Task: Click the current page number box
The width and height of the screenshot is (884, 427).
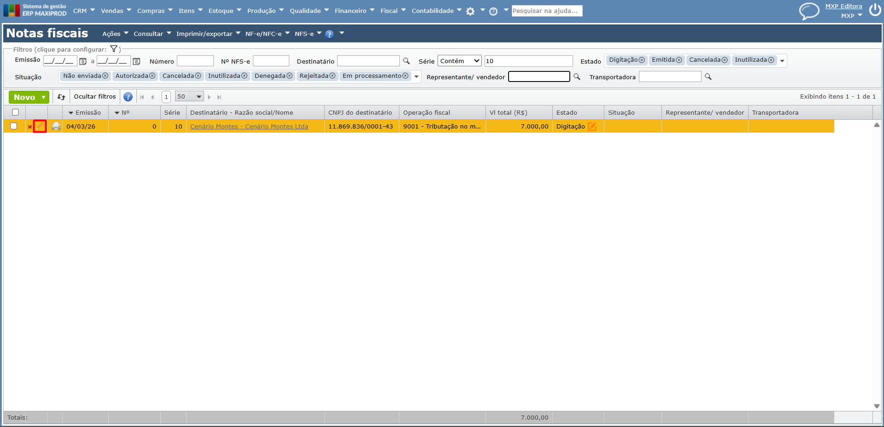Action: 166,97
